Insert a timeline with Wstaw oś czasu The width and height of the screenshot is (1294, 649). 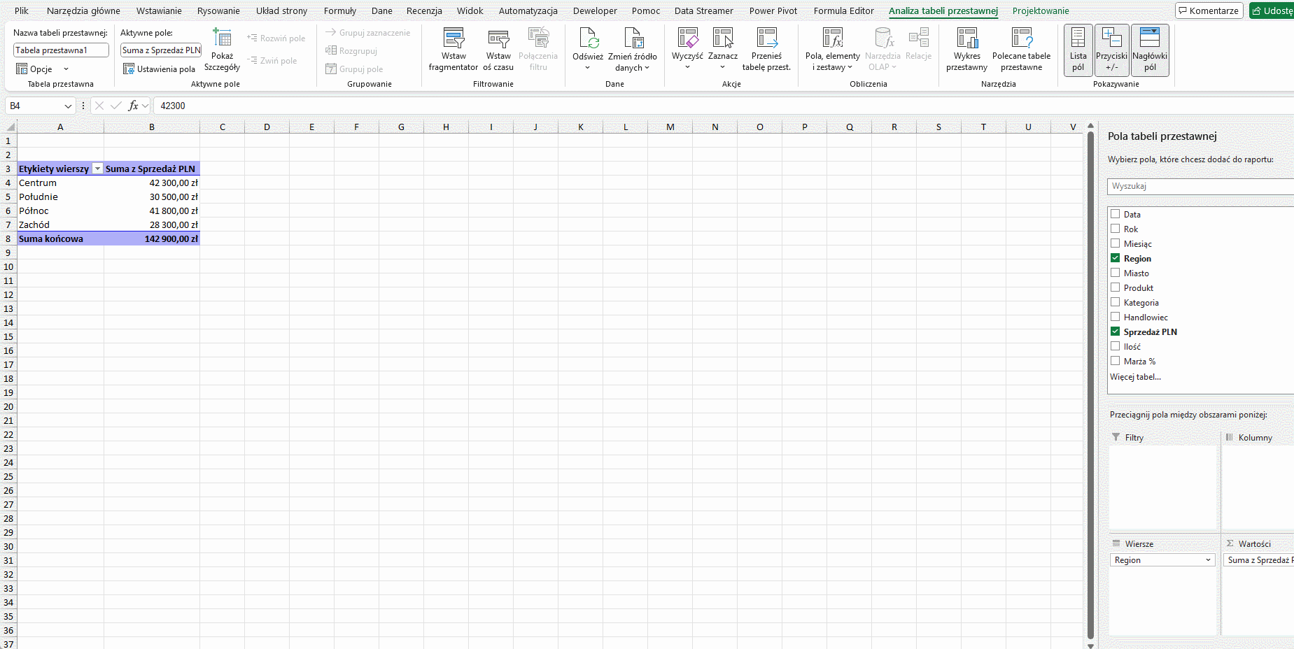(498, 39)
